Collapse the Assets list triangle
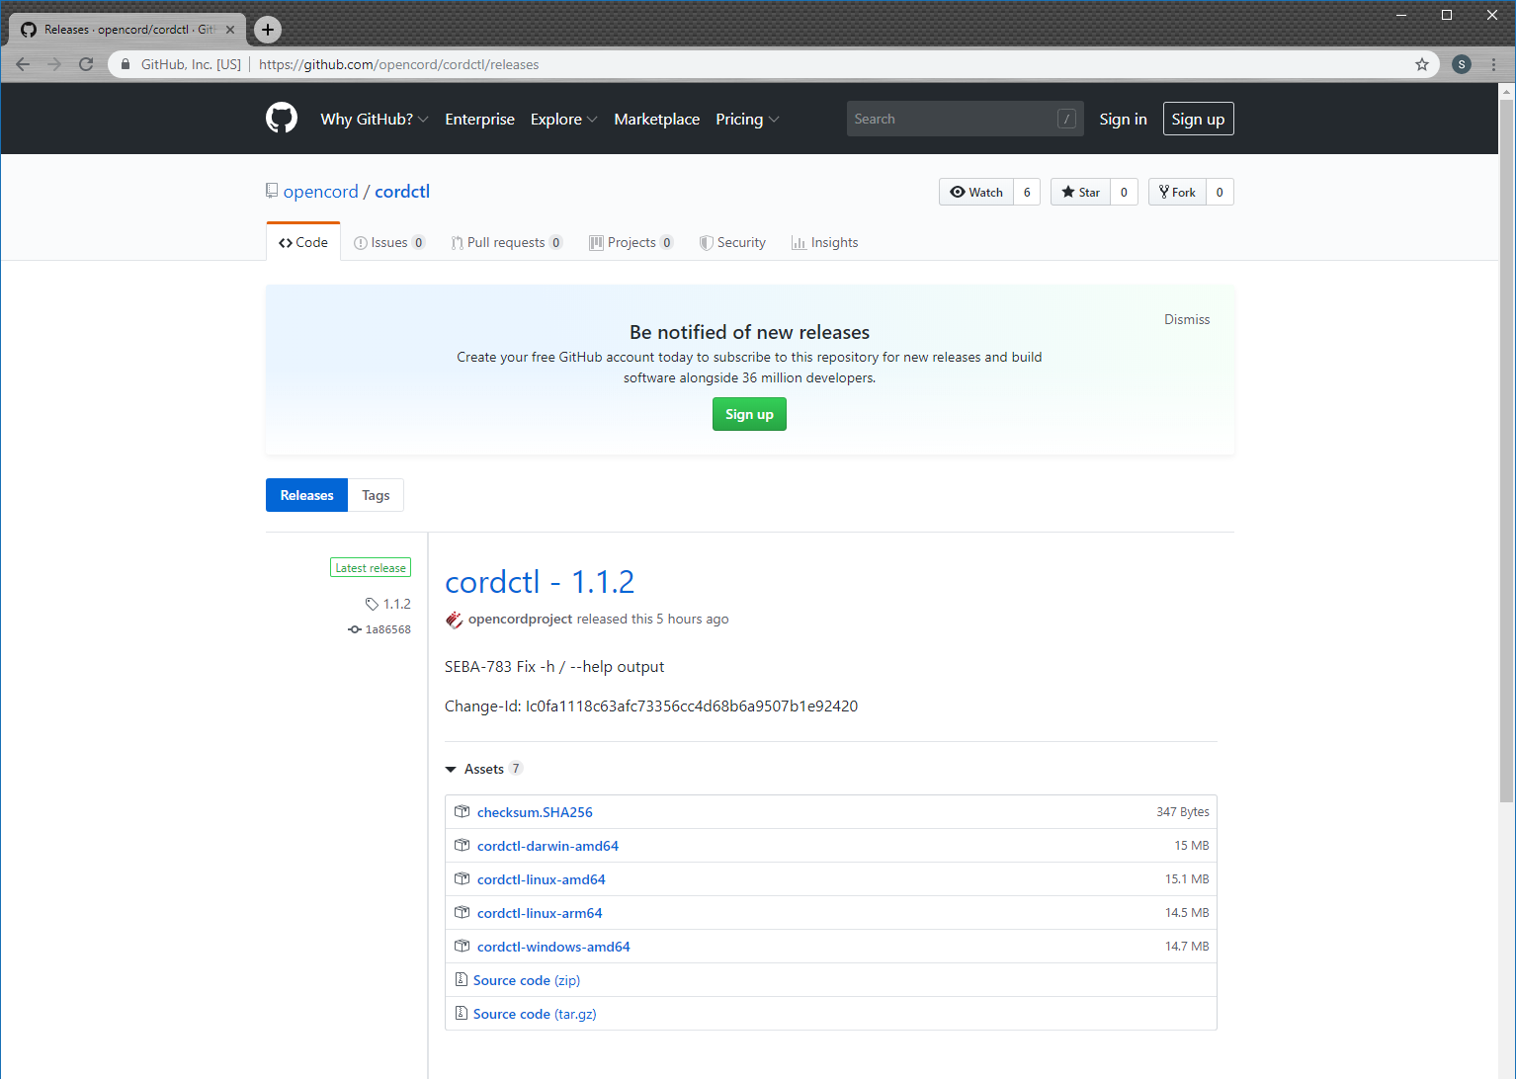Viewport: 1516px width, 1079px height. pyautogui.click(x=451, y=769)
